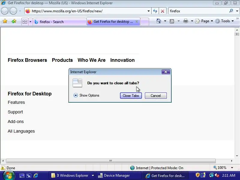This screenshot has width=240, height=180.
Task: Open a new blank tab
Action: point(145,22)
